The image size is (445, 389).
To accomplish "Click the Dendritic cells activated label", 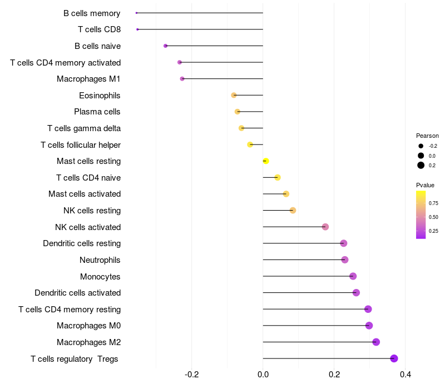I will 78,293.
